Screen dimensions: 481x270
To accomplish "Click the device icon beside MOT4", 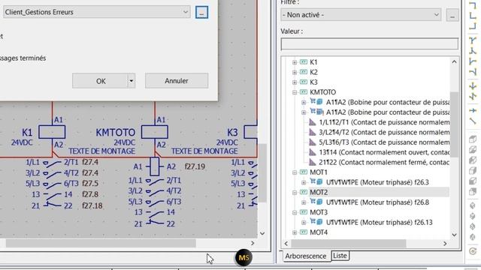I will (x=304, y=232).
